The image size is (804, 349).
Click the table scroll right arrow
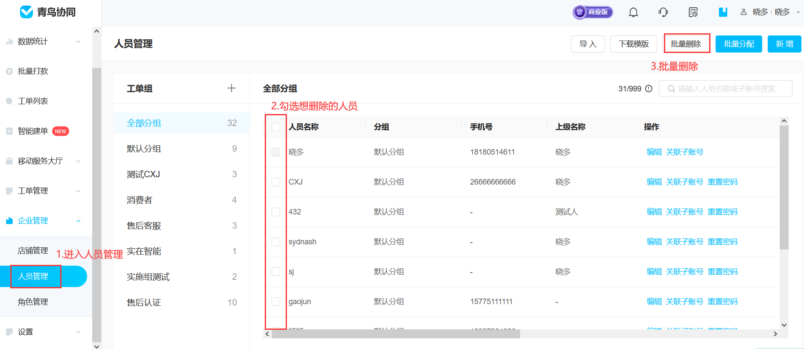(775, 334)
